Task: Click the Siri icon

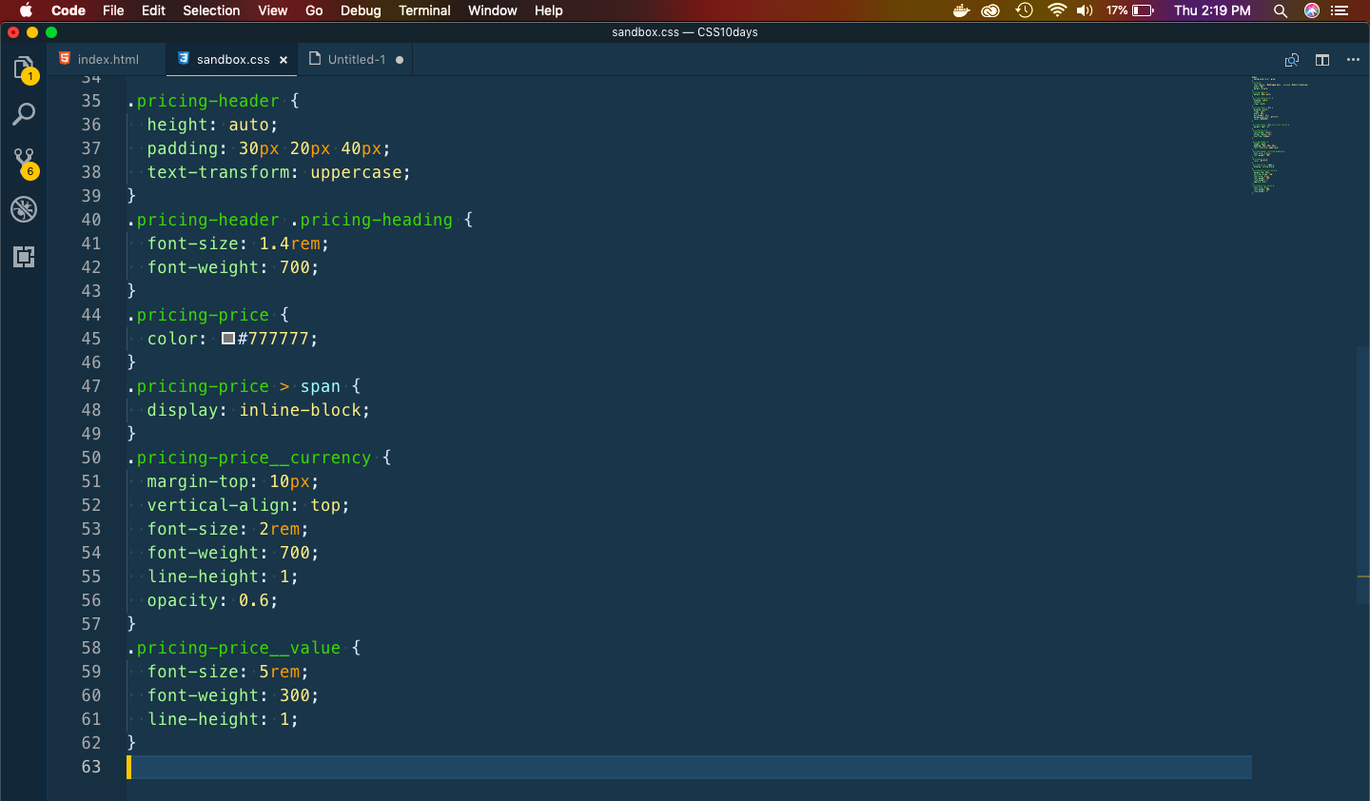Action: (x=1312, y=10)
